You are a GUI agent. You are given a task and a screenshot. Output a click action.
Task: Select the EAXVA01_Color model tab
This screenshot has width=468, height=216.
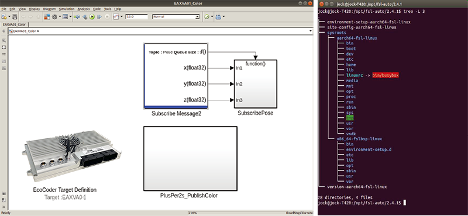click(x=14, y=25)
